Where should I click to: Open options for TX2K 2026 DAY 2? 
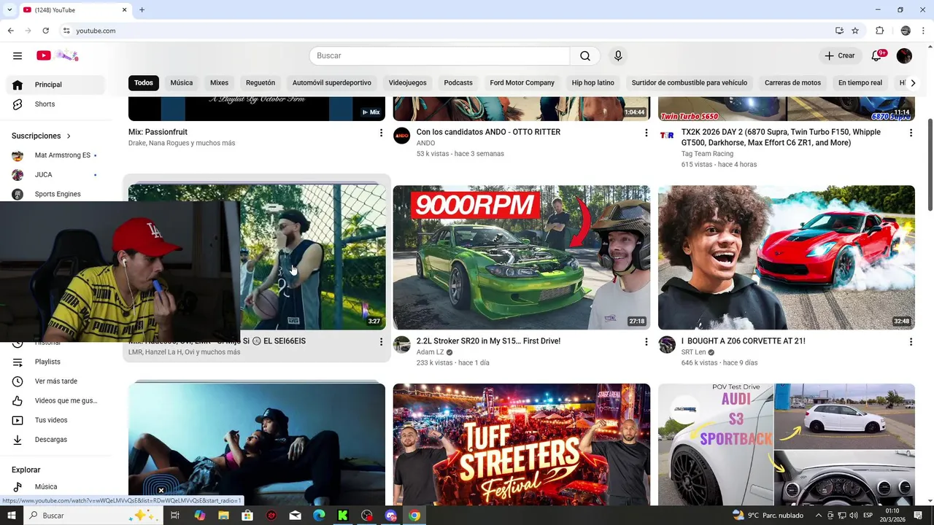(x=910, y=133)
